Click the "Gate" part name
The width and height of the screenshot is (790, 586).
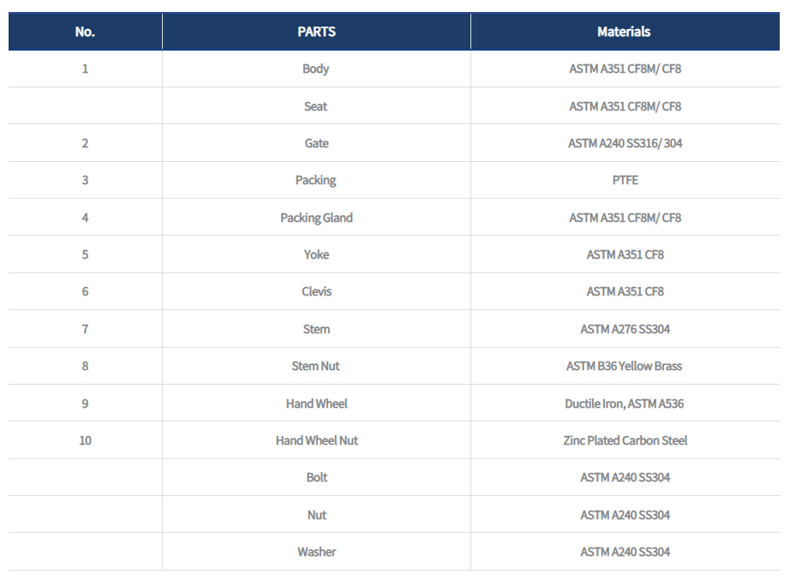click(x=316, y=143)
